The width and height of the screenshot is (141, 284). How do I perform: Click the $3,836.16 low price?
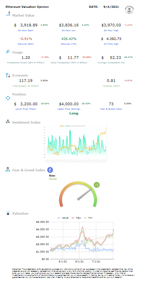point(69,25)
